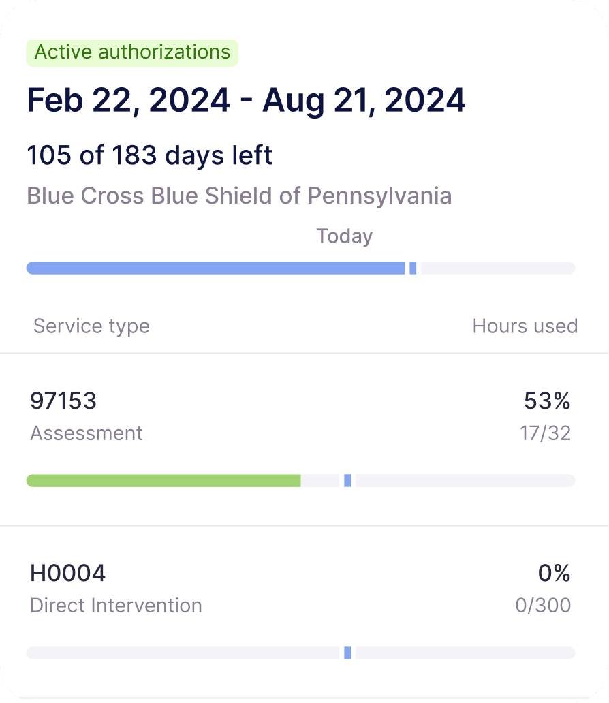Open the H0004 service code row
The image size is (609, 703).
coord(304,612)
